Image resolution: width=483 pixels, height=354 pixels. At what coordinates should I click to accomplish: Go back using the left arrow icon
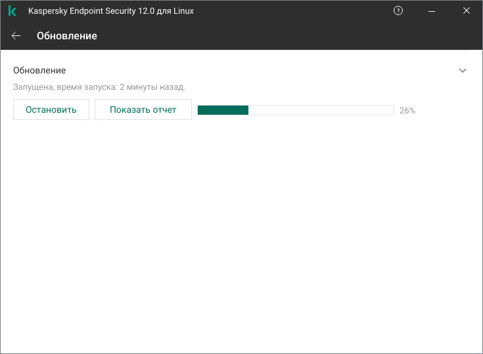point(16,36)
